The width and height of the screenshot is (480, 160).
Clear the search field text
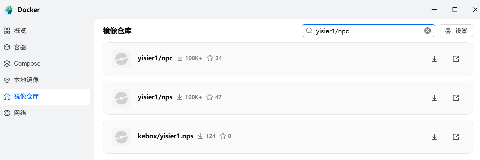pyautogui.click(x=427, y=31)
